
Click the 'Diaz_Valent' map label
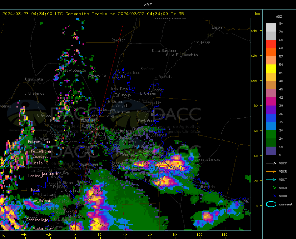click(x=40, y=201)
